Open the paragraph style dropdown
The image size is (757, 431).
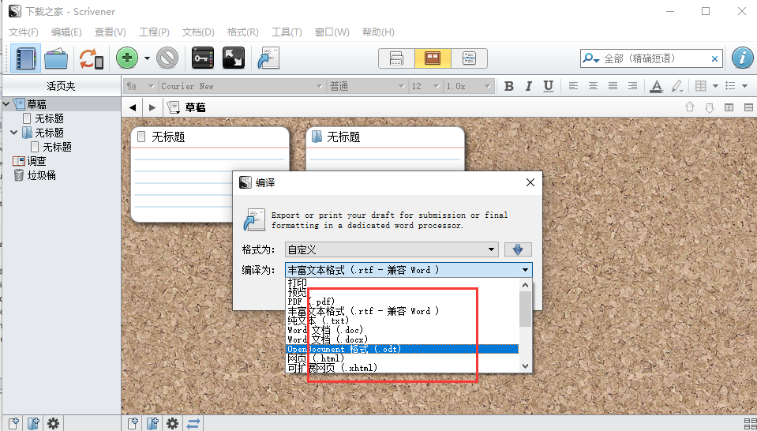(x=140, y=86)
